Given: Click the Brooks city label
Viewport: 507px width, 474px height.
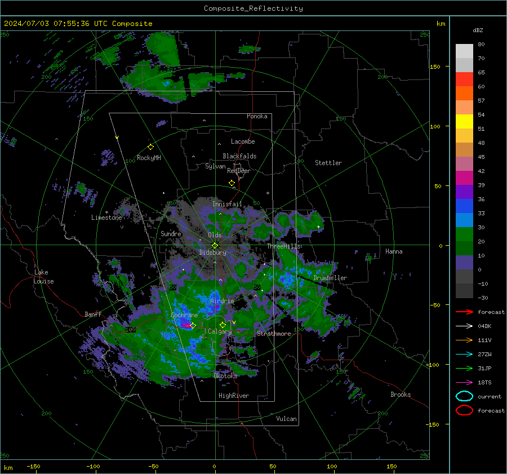Looking at the screenshot, I should pyautogui.click(x=401, y=395).
